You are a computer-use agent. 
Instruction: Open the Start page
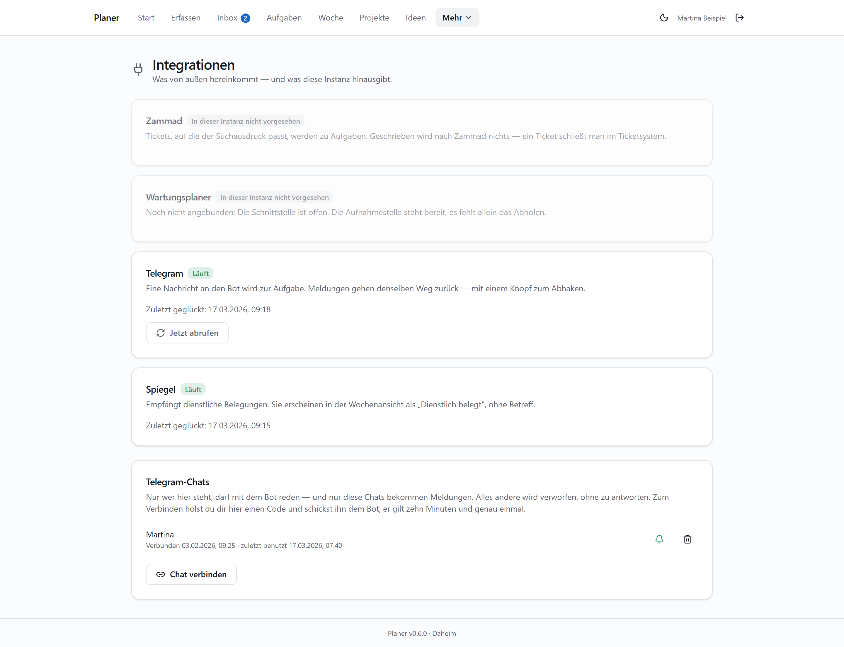tap(146, 18)
